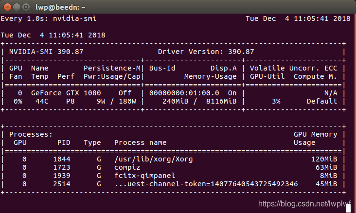
Task: Click power usage '9W / 180W'
Action: 116,101
